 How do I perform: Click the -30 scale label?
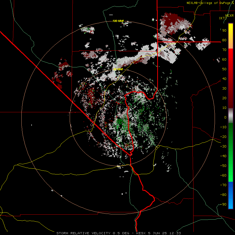pos(223,146)
